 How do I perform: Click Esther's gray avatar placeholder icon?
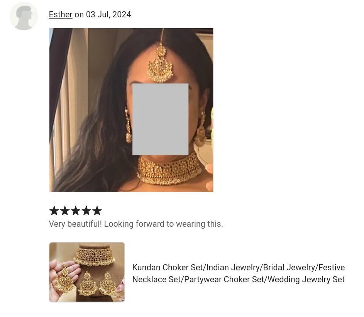[x=24, y=16]
